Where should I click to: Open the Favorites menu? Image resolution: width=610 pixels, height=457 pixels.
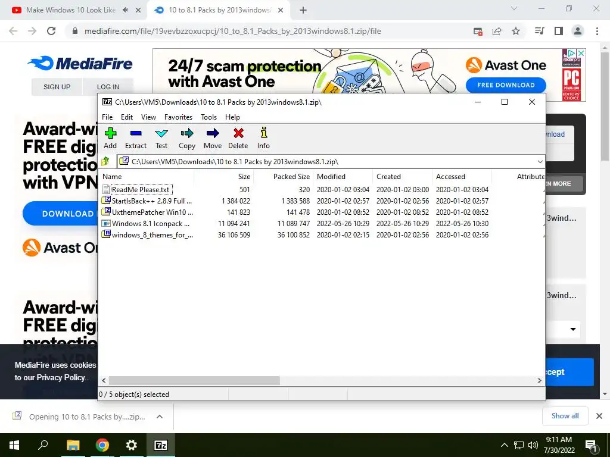pos(178,117)
